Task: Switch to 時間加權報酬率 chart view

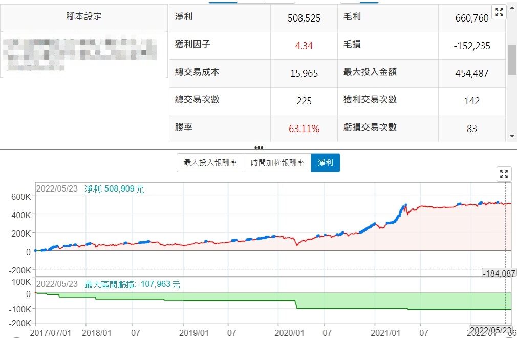Action: [277, 163]
